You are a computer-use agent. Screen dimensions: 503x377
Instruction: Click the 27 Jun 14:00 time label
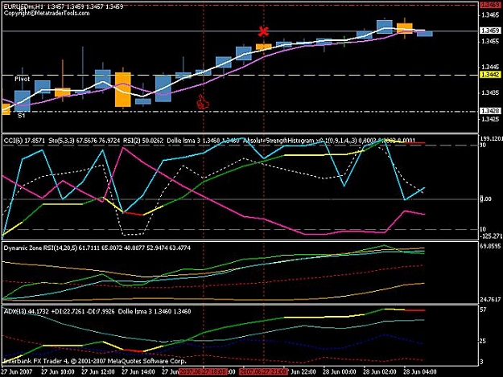[138, 372]
